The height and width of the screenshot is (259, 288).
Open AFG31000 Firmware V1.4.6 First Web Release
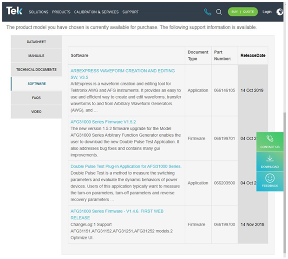[x=117, y=214]
